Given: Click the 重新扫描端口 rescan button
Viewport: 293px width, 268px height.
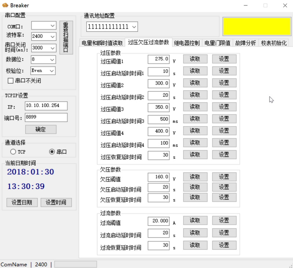Looking at the screenshot, I should click(x=66, y=37).
